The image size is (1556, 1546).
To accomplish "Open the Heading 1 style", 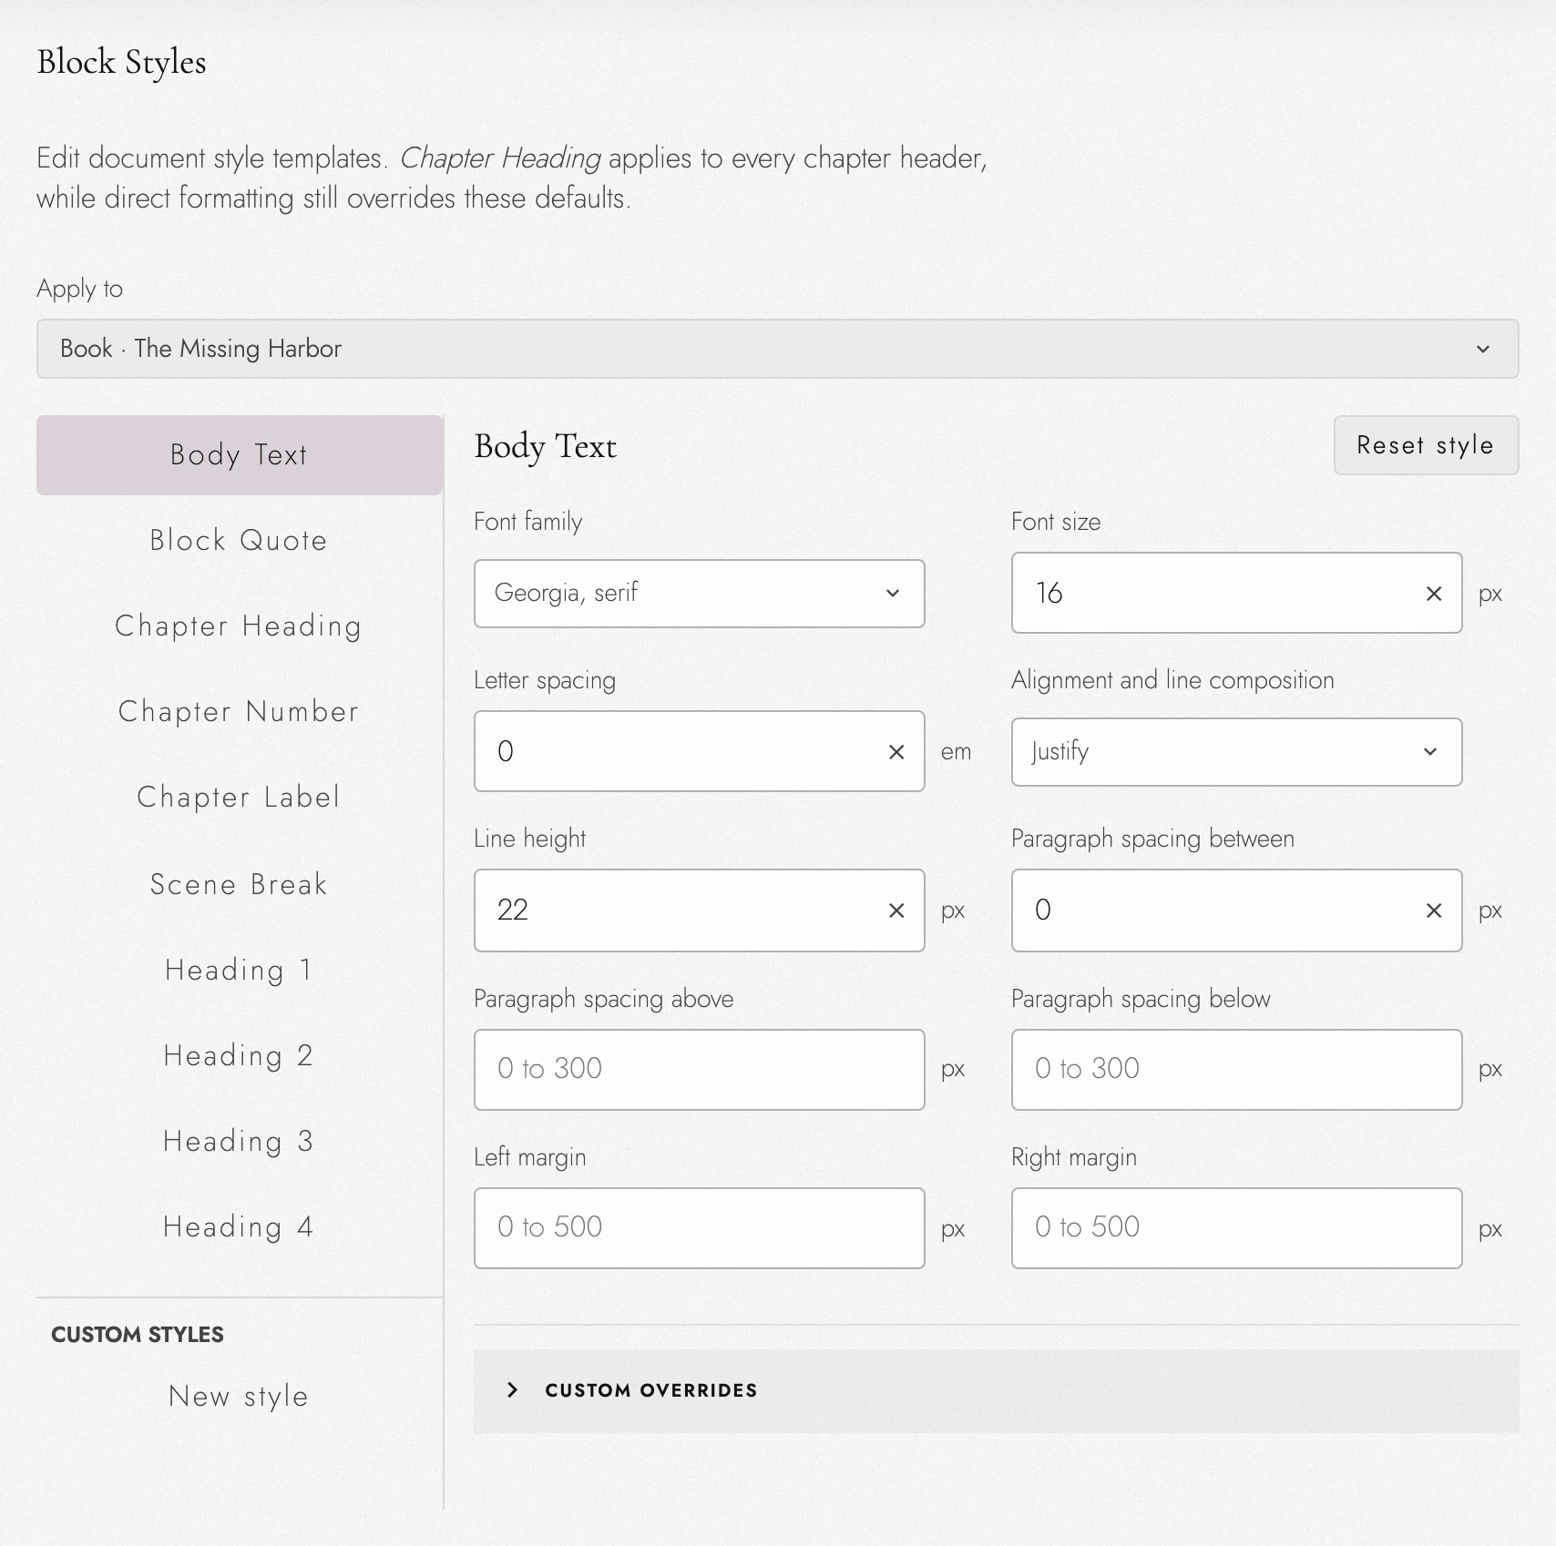I will point(239,971).
